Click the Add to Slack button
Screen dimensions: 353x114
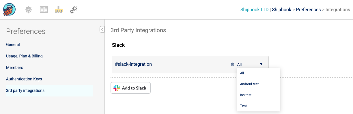pyautogui.click(x=130, y=88)
